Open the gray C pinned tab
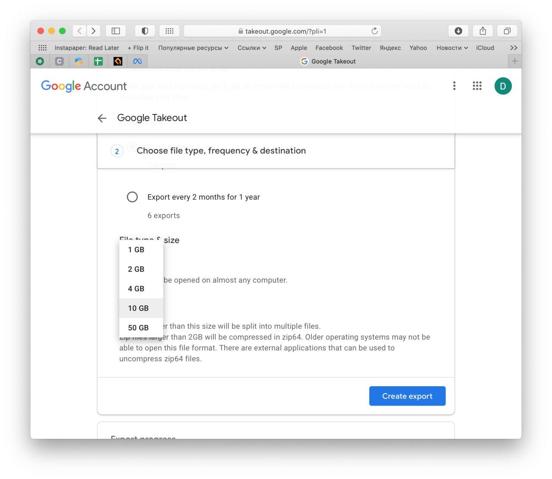The width and height of the screenshot is (552, 479). (60, 61)
